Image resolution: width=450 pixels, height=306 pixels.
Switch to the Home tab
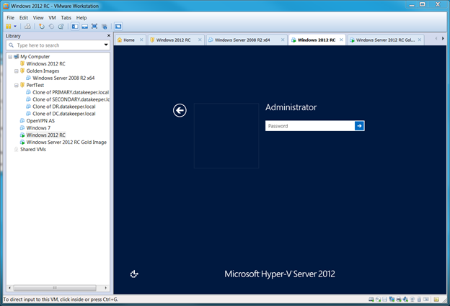pyautogui.click(x=126, y=40)
